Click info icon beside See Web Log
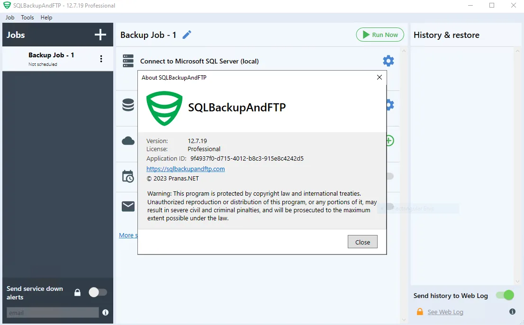The image size is (524, 325). (x=512, y=312)
